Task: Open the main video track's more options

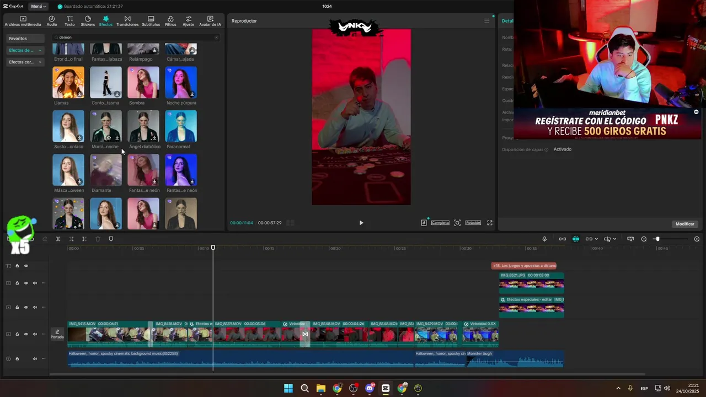Action: pos(43,334)
